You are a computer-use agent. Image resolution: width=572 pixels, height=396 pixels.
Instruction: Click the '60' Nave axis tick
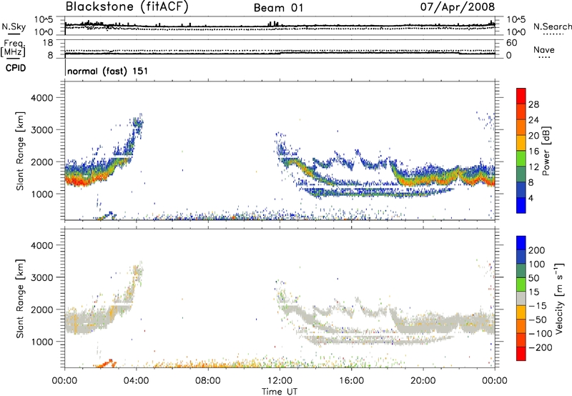[x=511, y=43]
